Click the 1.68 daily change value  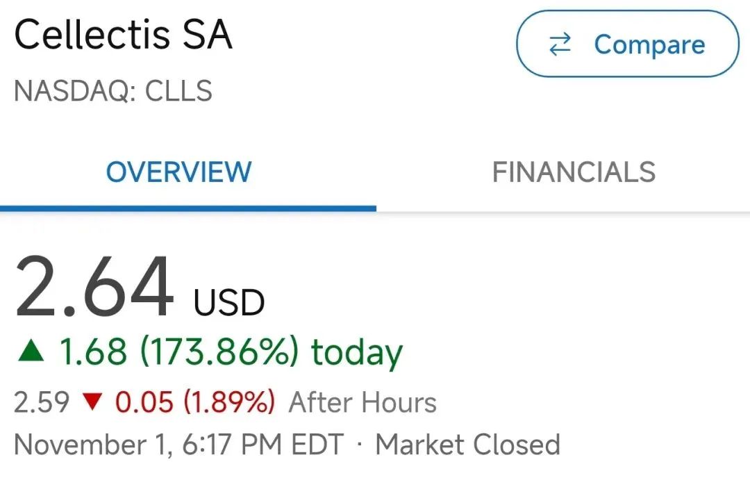tap(93, 352)
